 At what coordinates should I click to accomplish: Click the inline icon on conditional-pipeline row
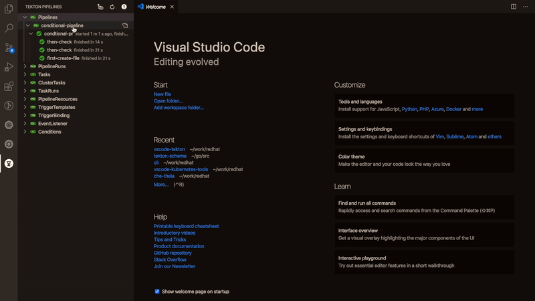point(125,25)
